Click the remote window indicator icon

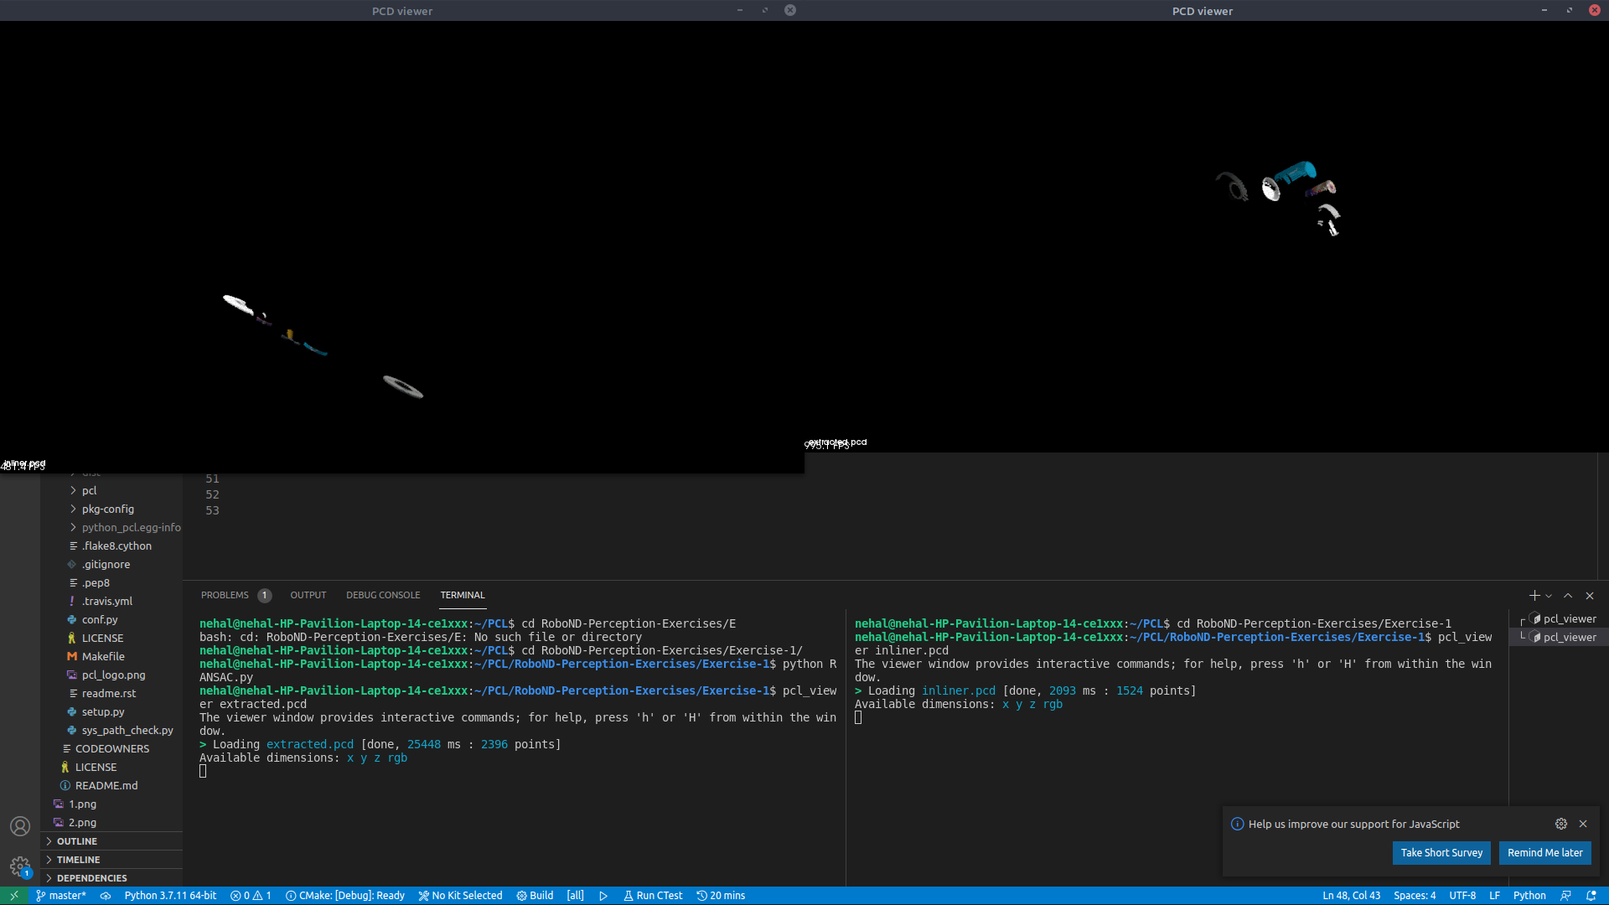14,895
